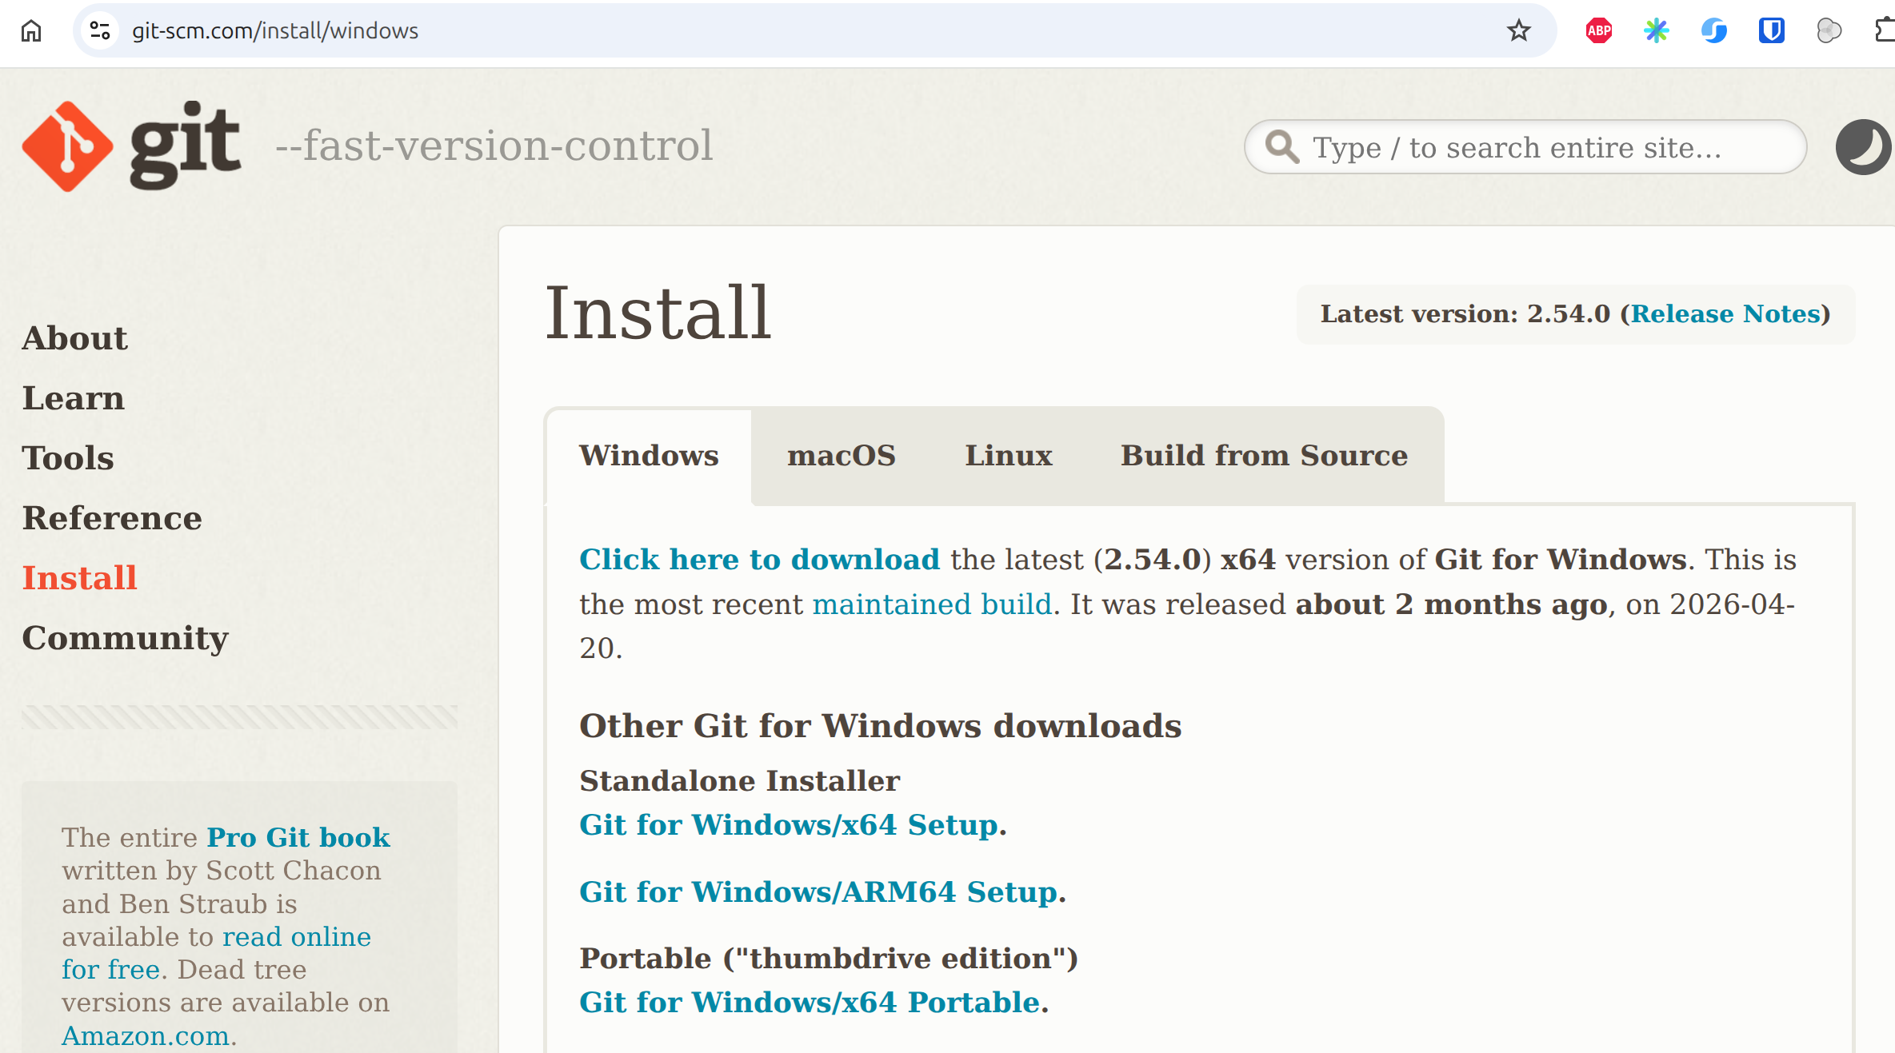Bookmark this page with the star icon
The height and width of the screenshot is (1053, 1895).
[1518, 31]
